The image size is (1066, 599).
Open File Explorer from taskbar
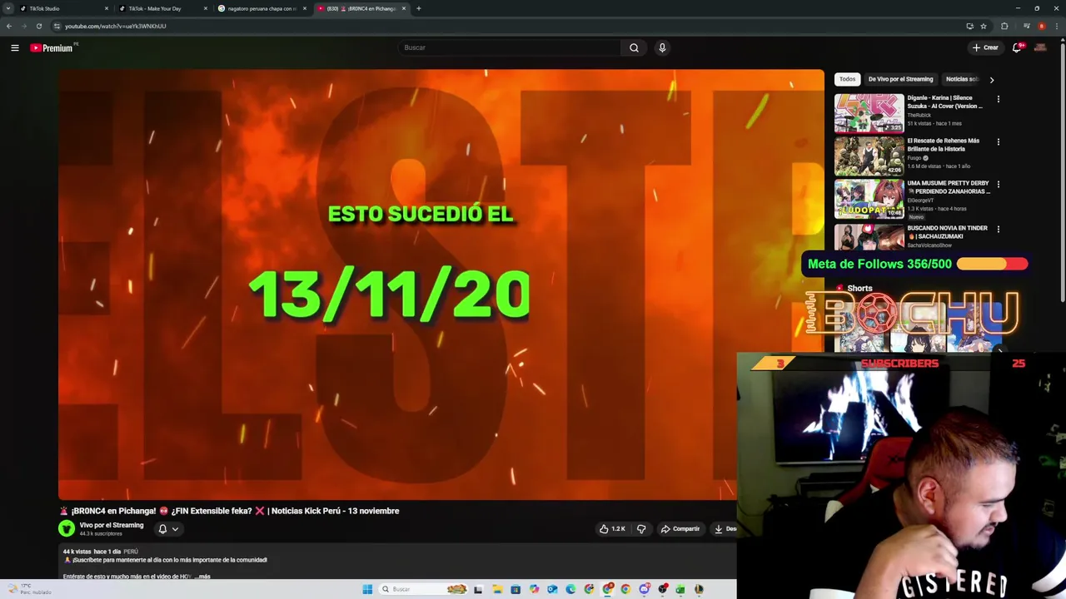tap(497, 589)
